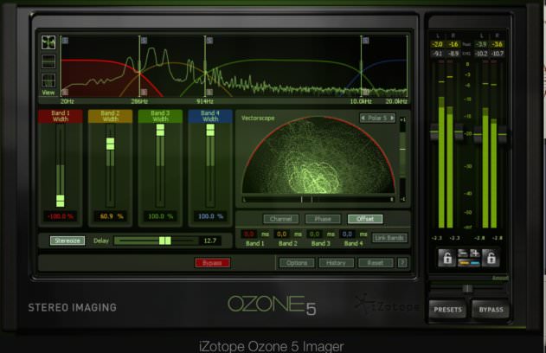Toggle Band 2 small button at spectrum bottom near 286Hz

pos(144,93)
